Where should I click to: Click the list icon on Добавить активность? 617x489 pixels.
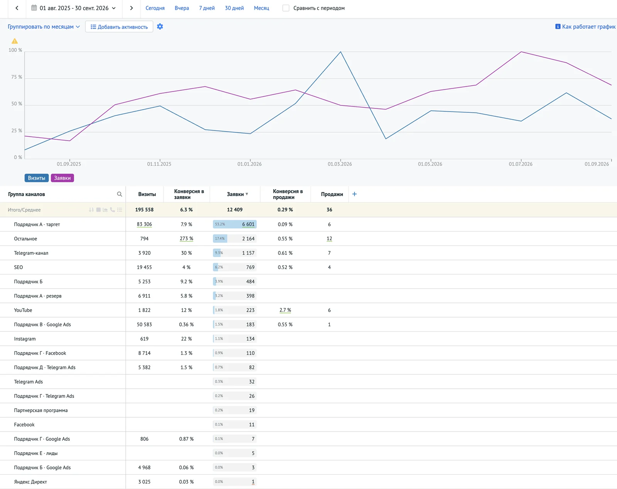93,27
